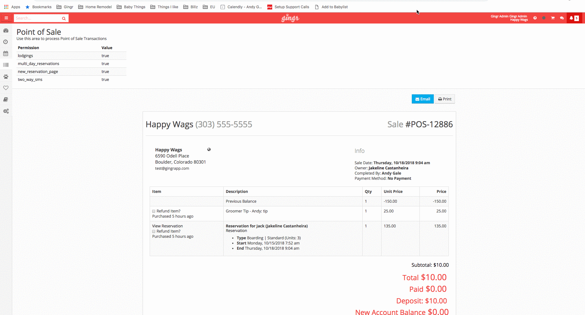Open the gears settings icon in sidebar
The width and height of the screenshot is (585, 315).
pos(6,111)
